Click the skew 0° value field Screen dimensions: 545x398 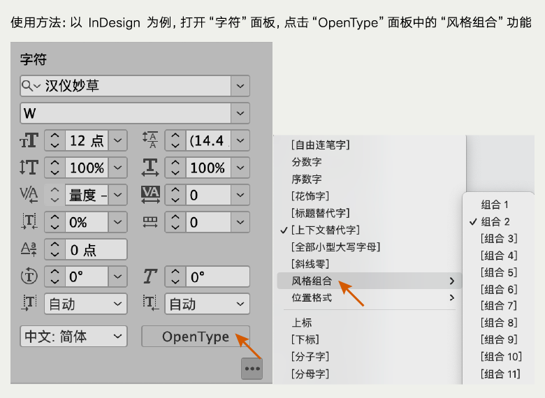[x=217, y=277]
